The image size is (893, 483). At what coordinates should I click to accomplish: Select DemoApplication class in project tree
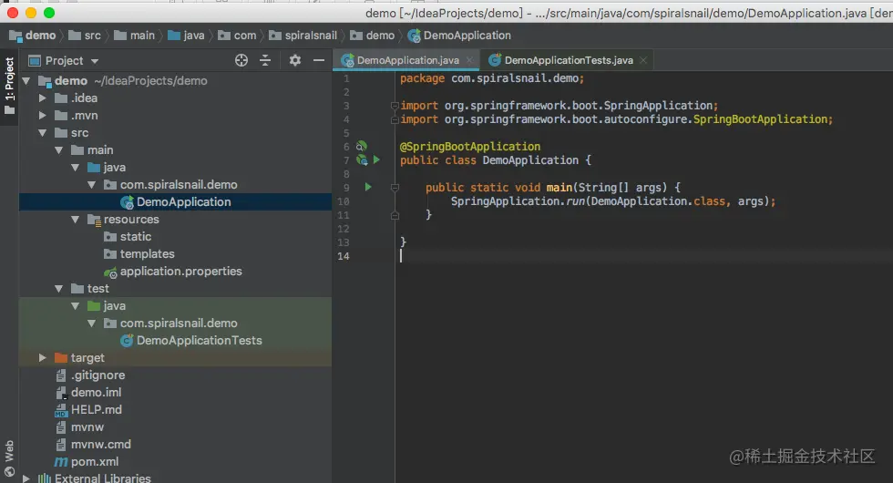[x=183, y=201]
